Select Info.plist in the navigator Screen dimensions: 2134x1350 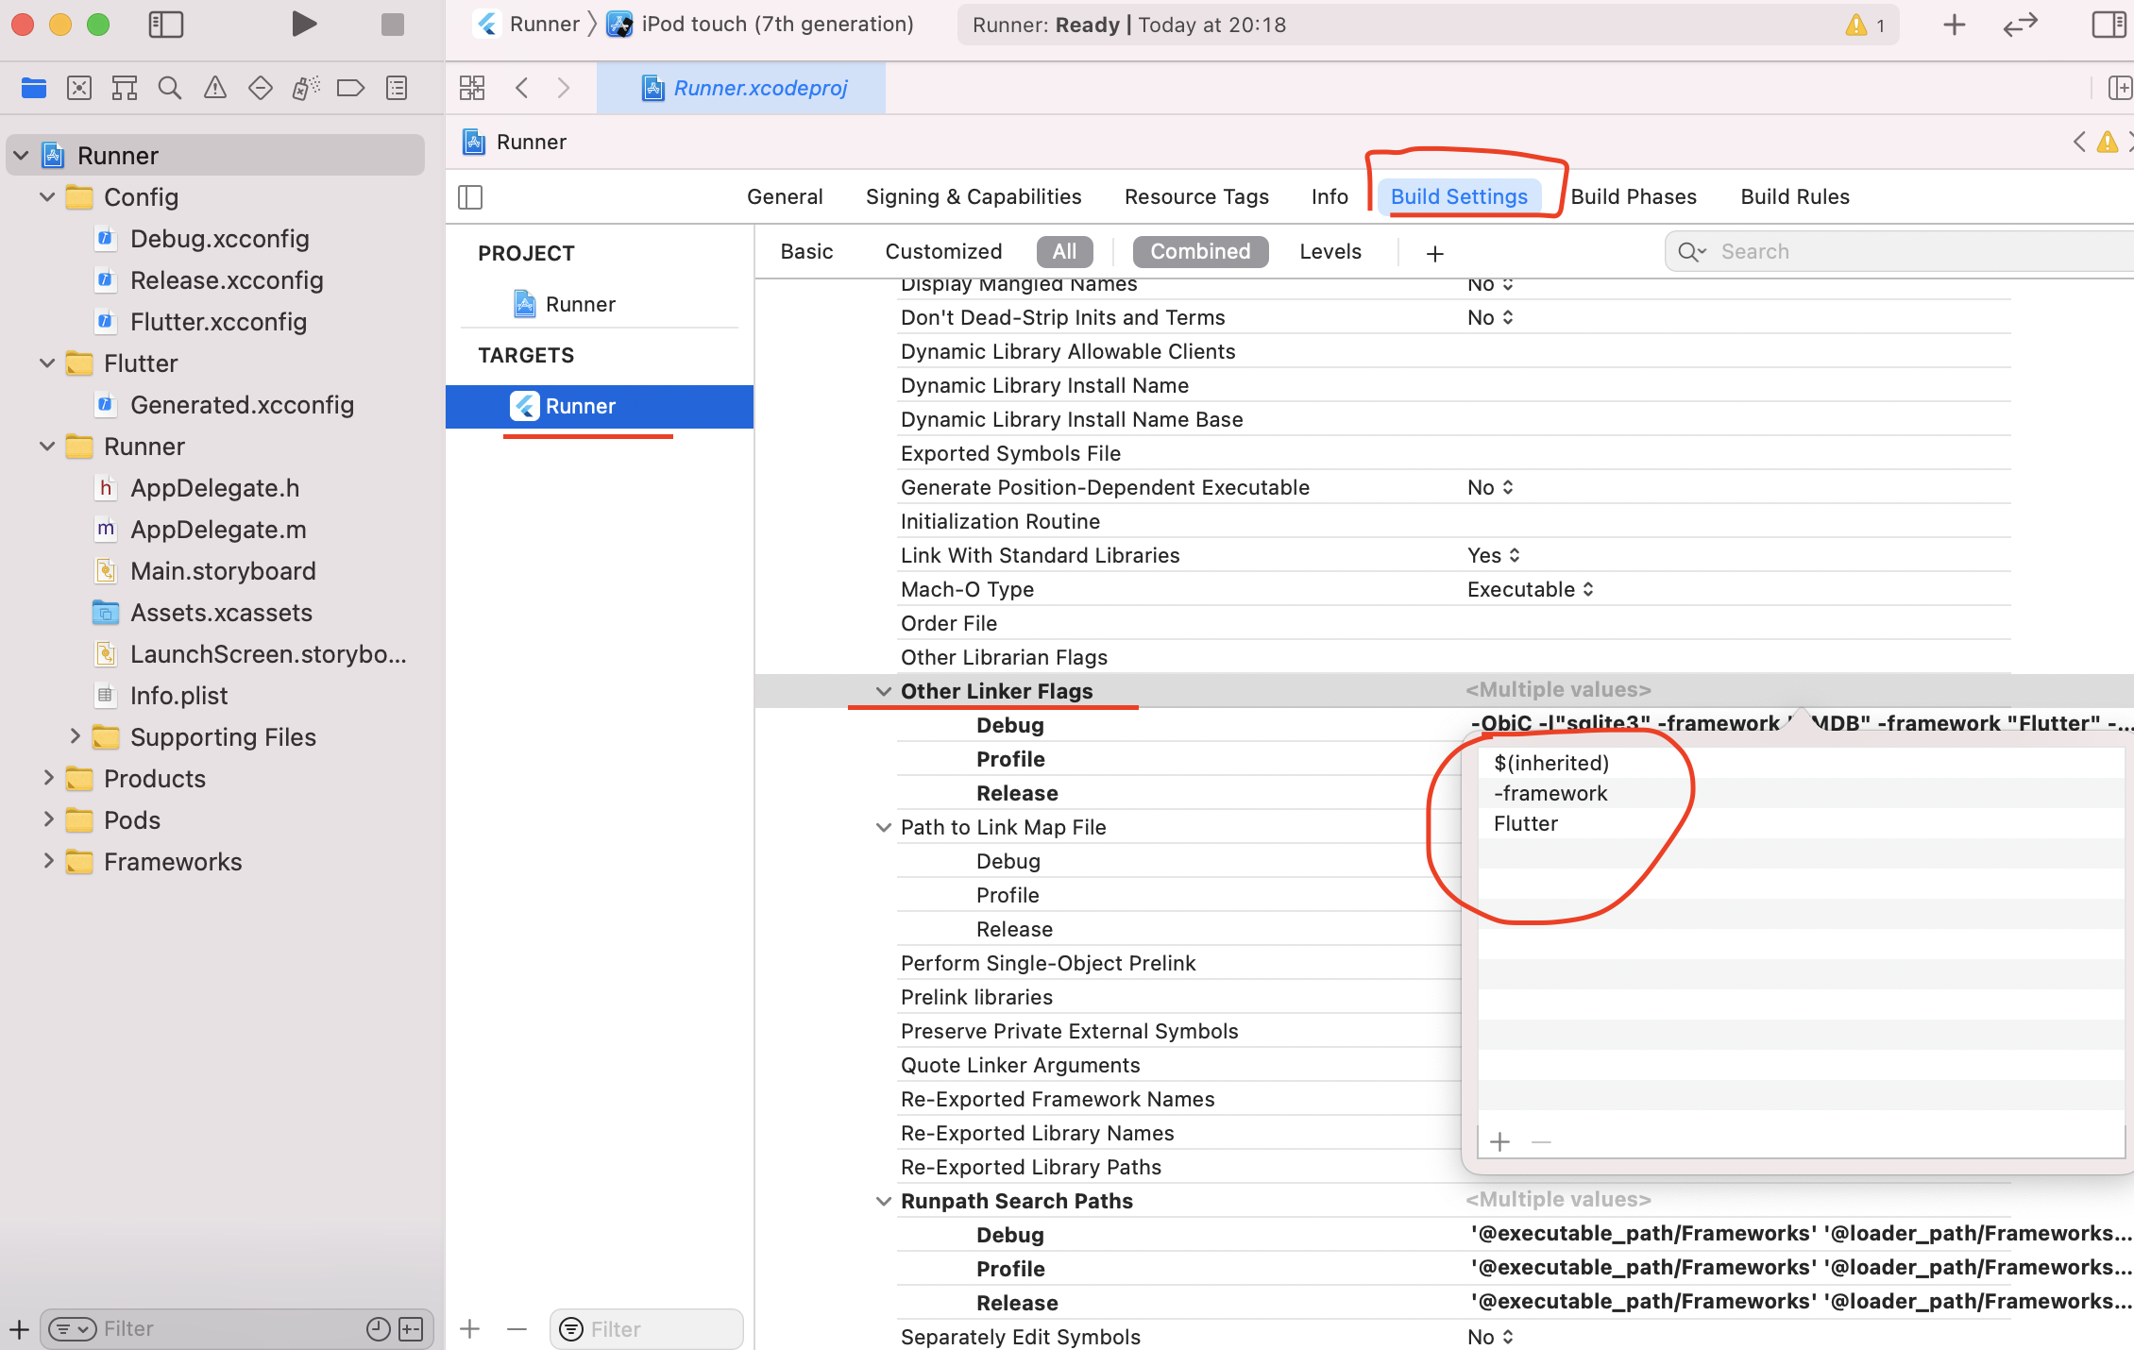click(178, 696)
